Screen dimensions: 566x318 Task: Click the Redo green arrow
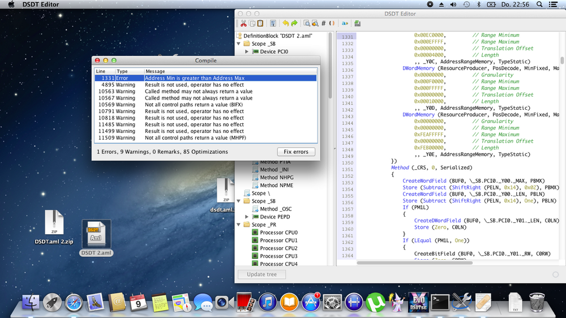pos(294,23)
